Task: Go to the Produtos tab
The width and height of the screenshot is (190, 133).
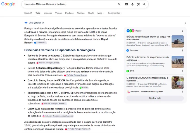Action: click(x=69, y=13)
